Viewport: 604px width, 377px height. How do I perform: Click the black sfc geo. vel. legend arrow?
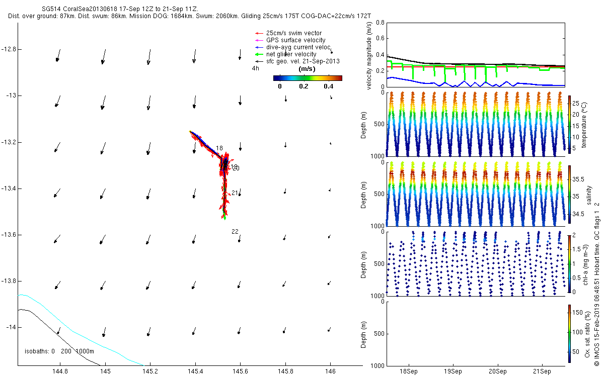point(258,61)
